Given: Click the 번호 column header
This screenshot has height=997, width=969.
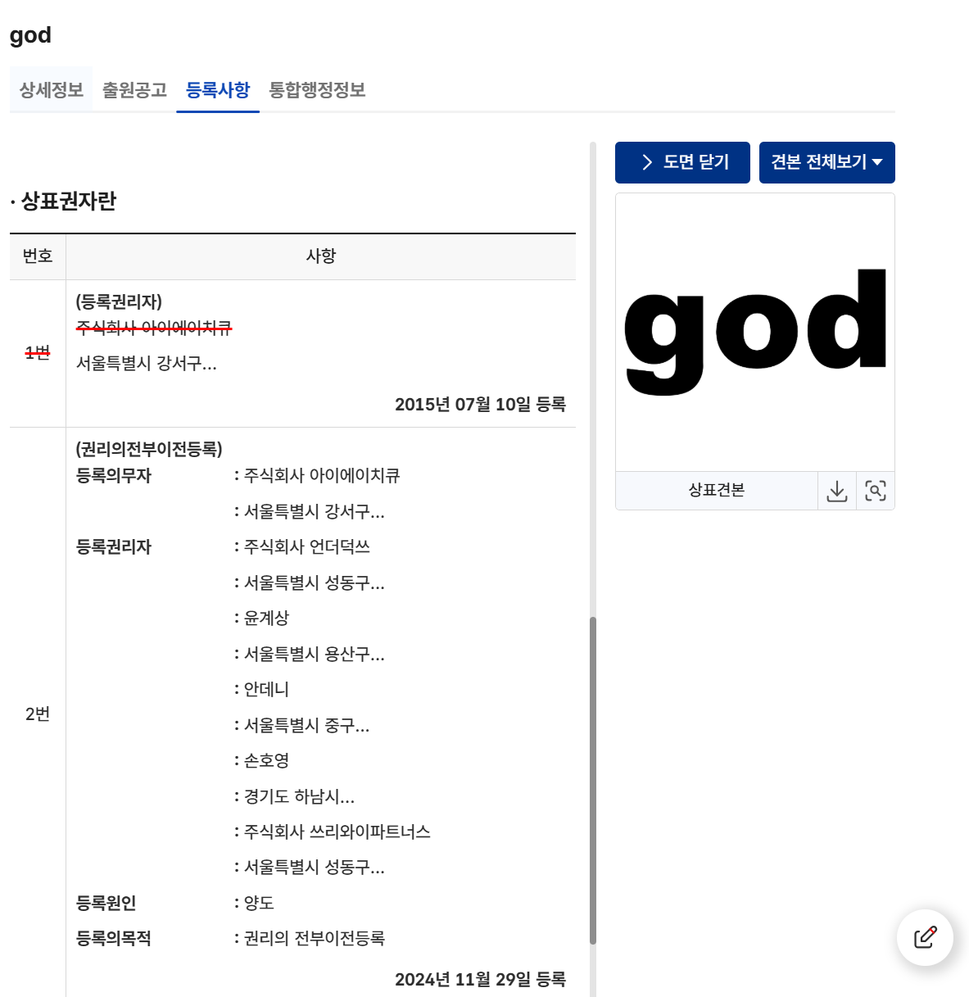Looking at the screenshot, I should click(38, 256).
